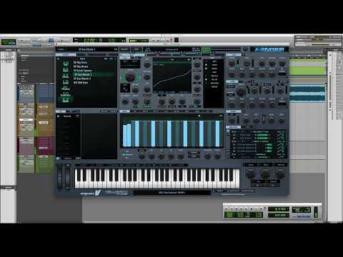Click the status text bar below the keyboard
Viewport: 343px width, 257px height.
point(172,192)
